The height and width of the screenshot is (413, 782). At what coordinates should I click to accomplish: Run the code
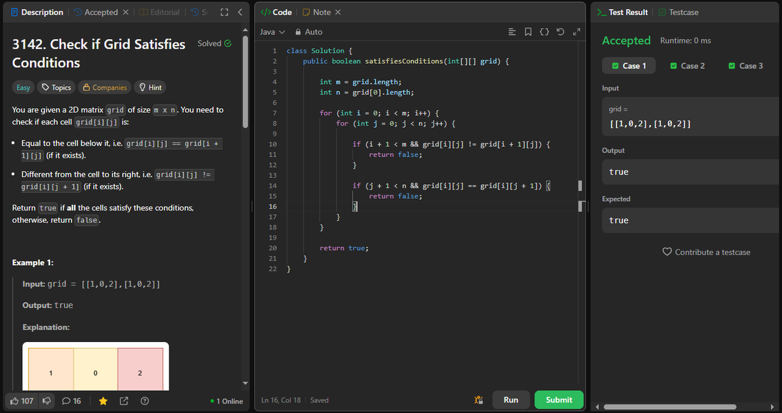click(x=511, y=399)
